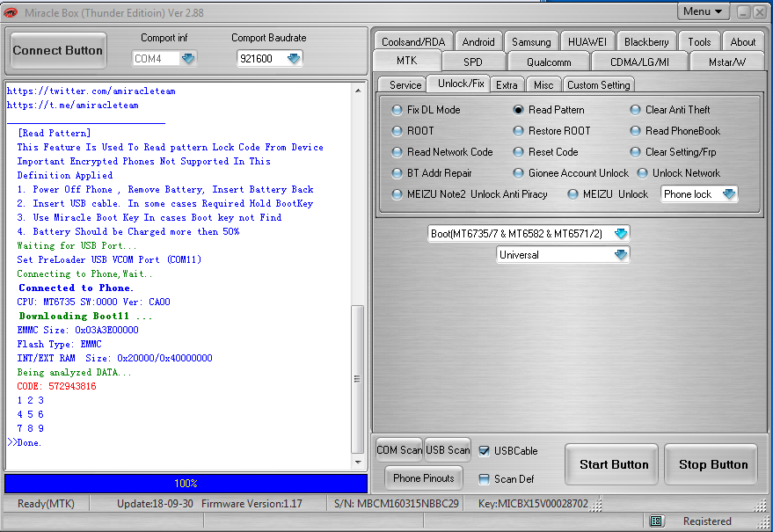
Task: Choose the Read PhoneBook option
Action: click(x=636, y=131)
